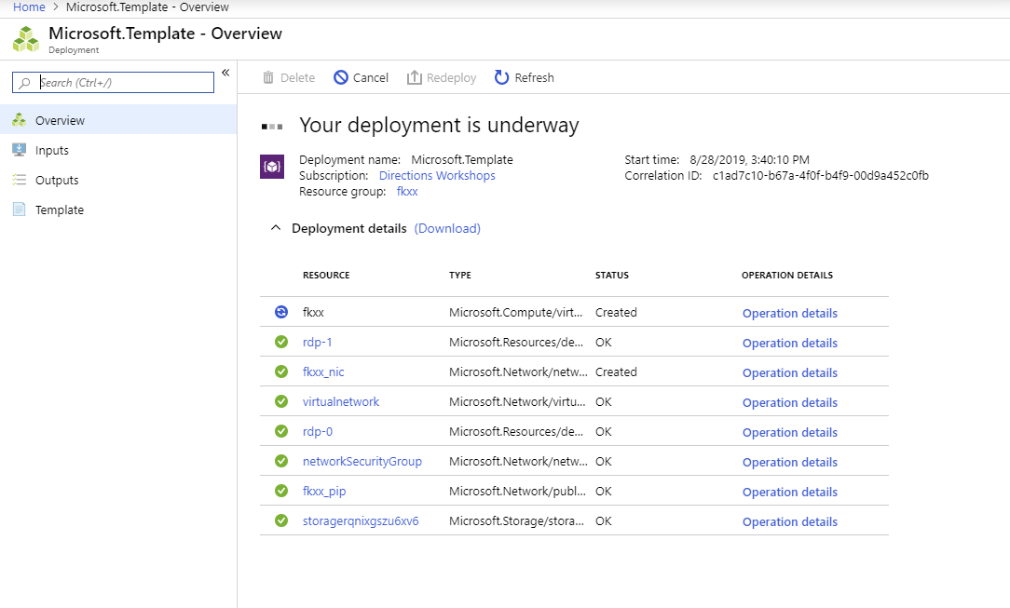Open Operation details for the fkxx row
This screenshot has height=608, width=1010.
(790, 314)
